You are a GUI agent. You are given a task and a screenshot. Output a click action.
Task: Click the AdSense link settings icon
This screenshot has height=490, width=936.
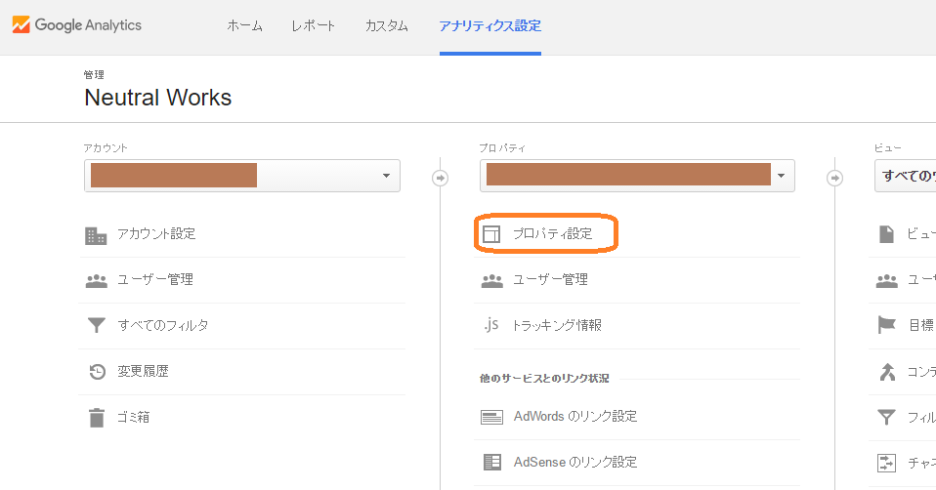(x=491, y=462)
